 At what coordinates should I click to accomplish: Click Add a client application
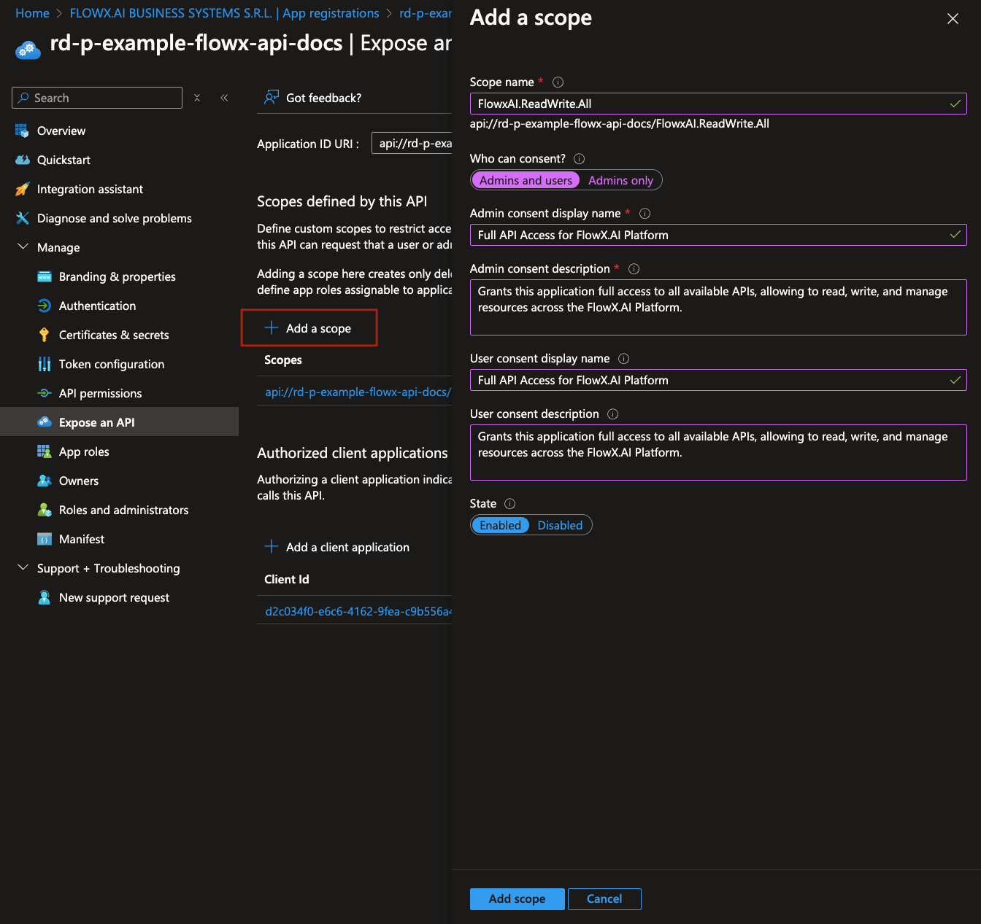pos(336,547)
